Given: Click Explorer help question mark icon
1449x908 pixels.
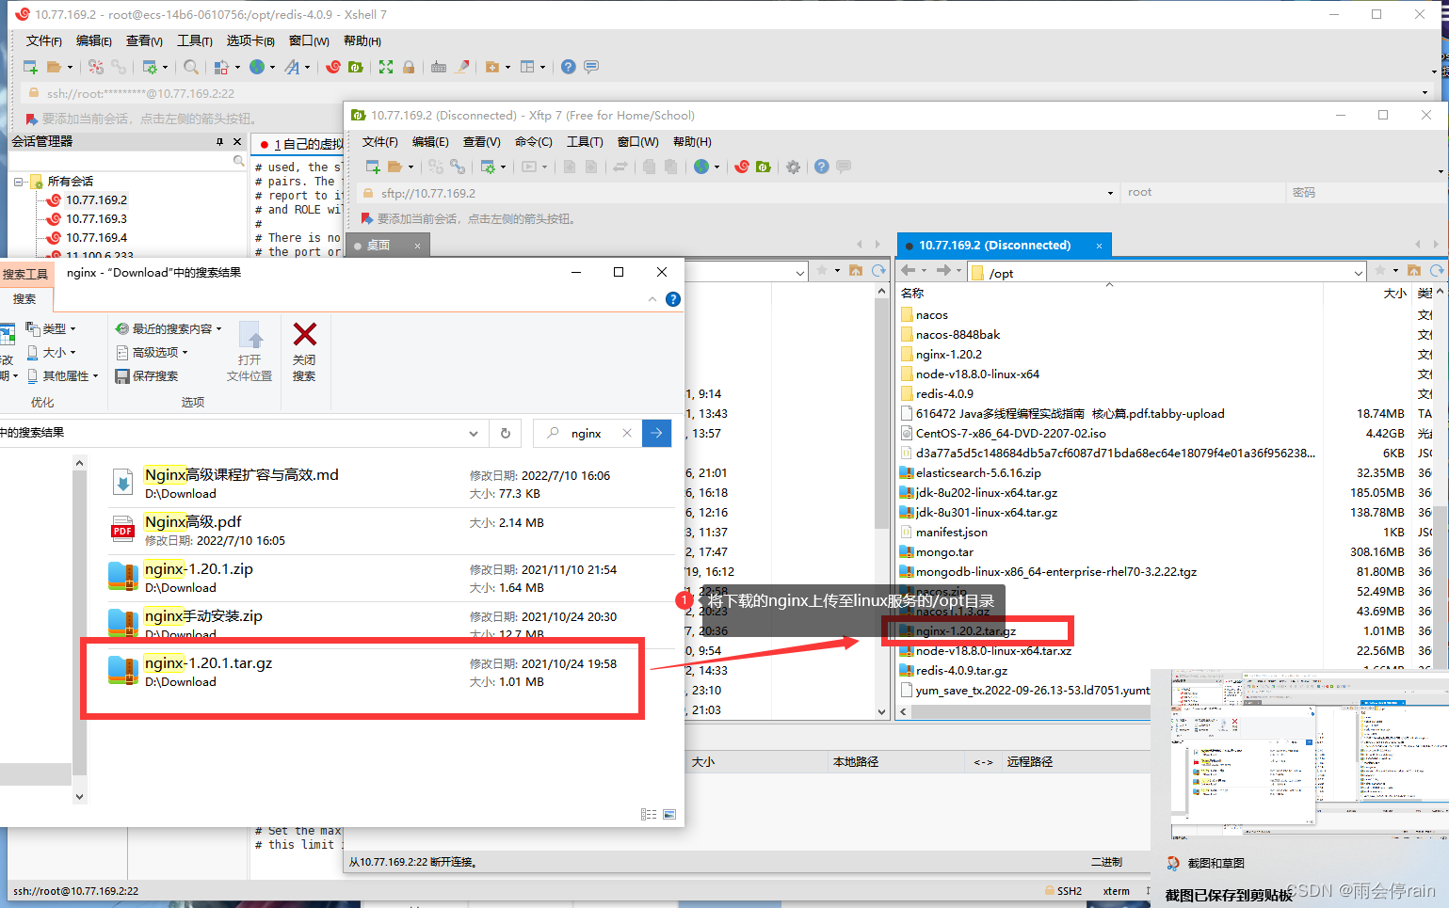Looking at the screenshot, I should tap(673, 299).
